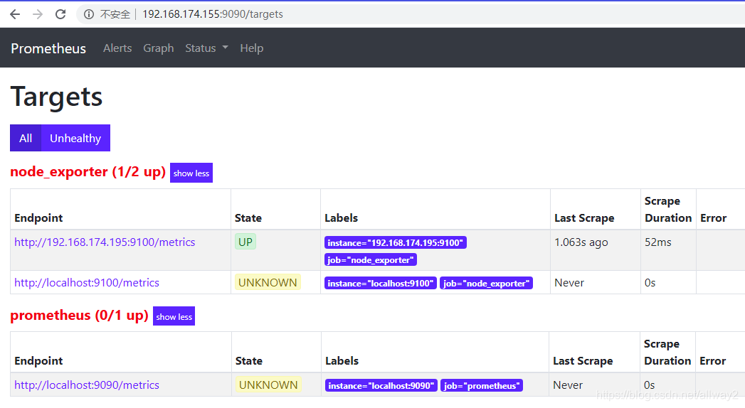Screen dimensions: 745x408
Task: Click the job="prometheus" label
Action: 482,386
